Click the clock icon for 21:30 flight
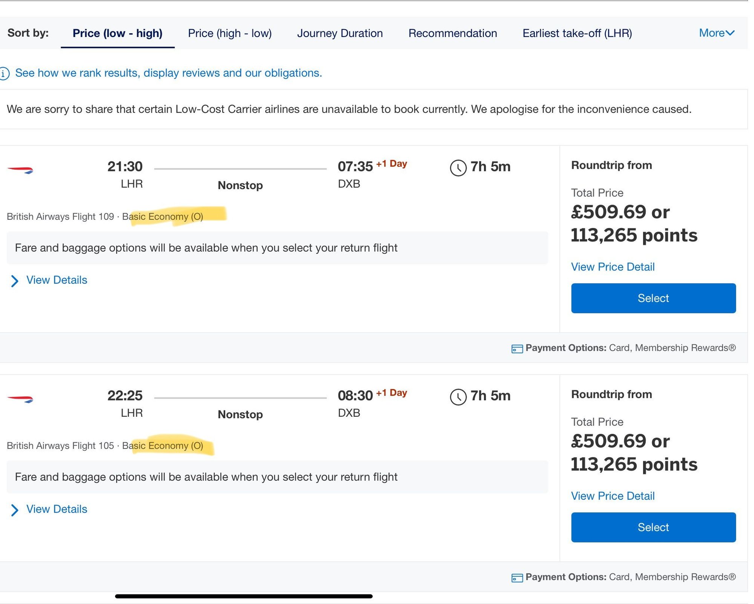 click(458, 168)
